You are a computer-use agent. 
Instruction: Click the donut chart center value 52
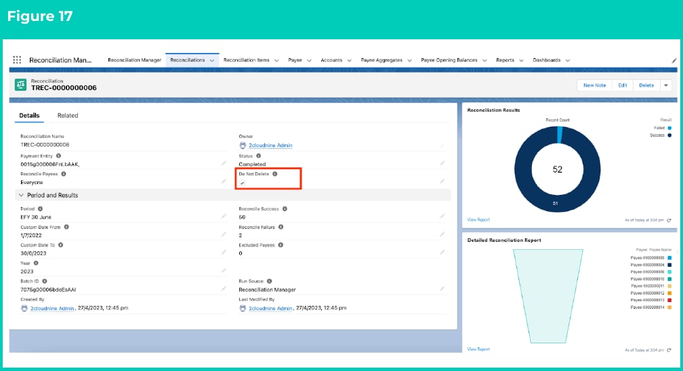[558, 169]
